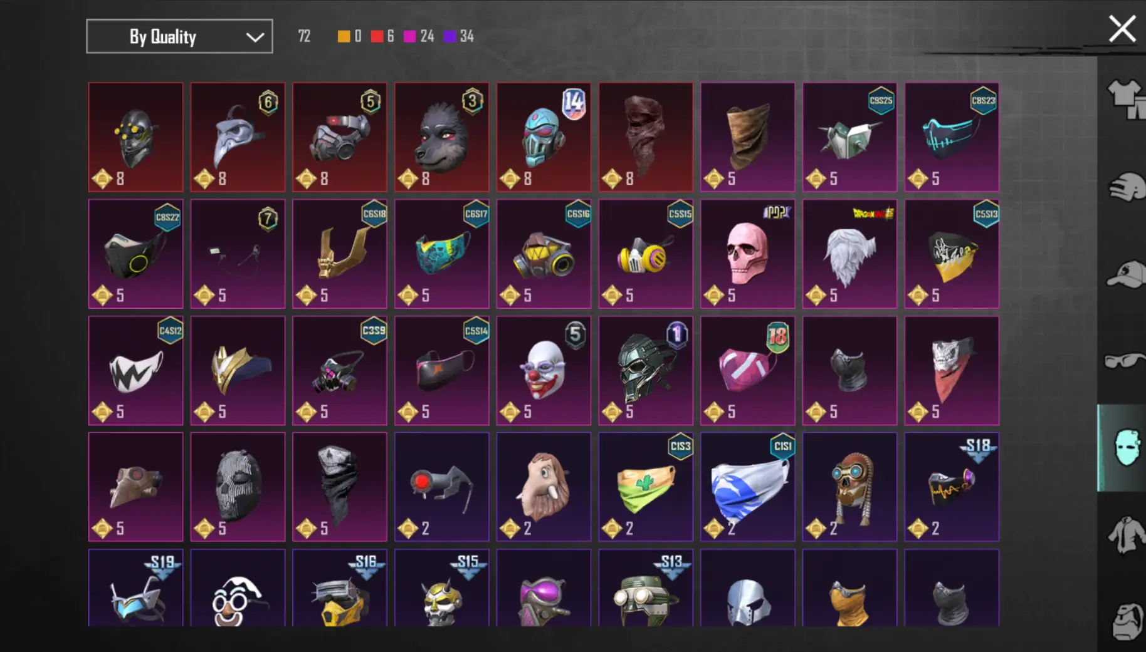Image resolution: width=1146 pixels, height=652 pixels.
Task: Close the inventory panel with the X
Action: tap(1122, 29)
